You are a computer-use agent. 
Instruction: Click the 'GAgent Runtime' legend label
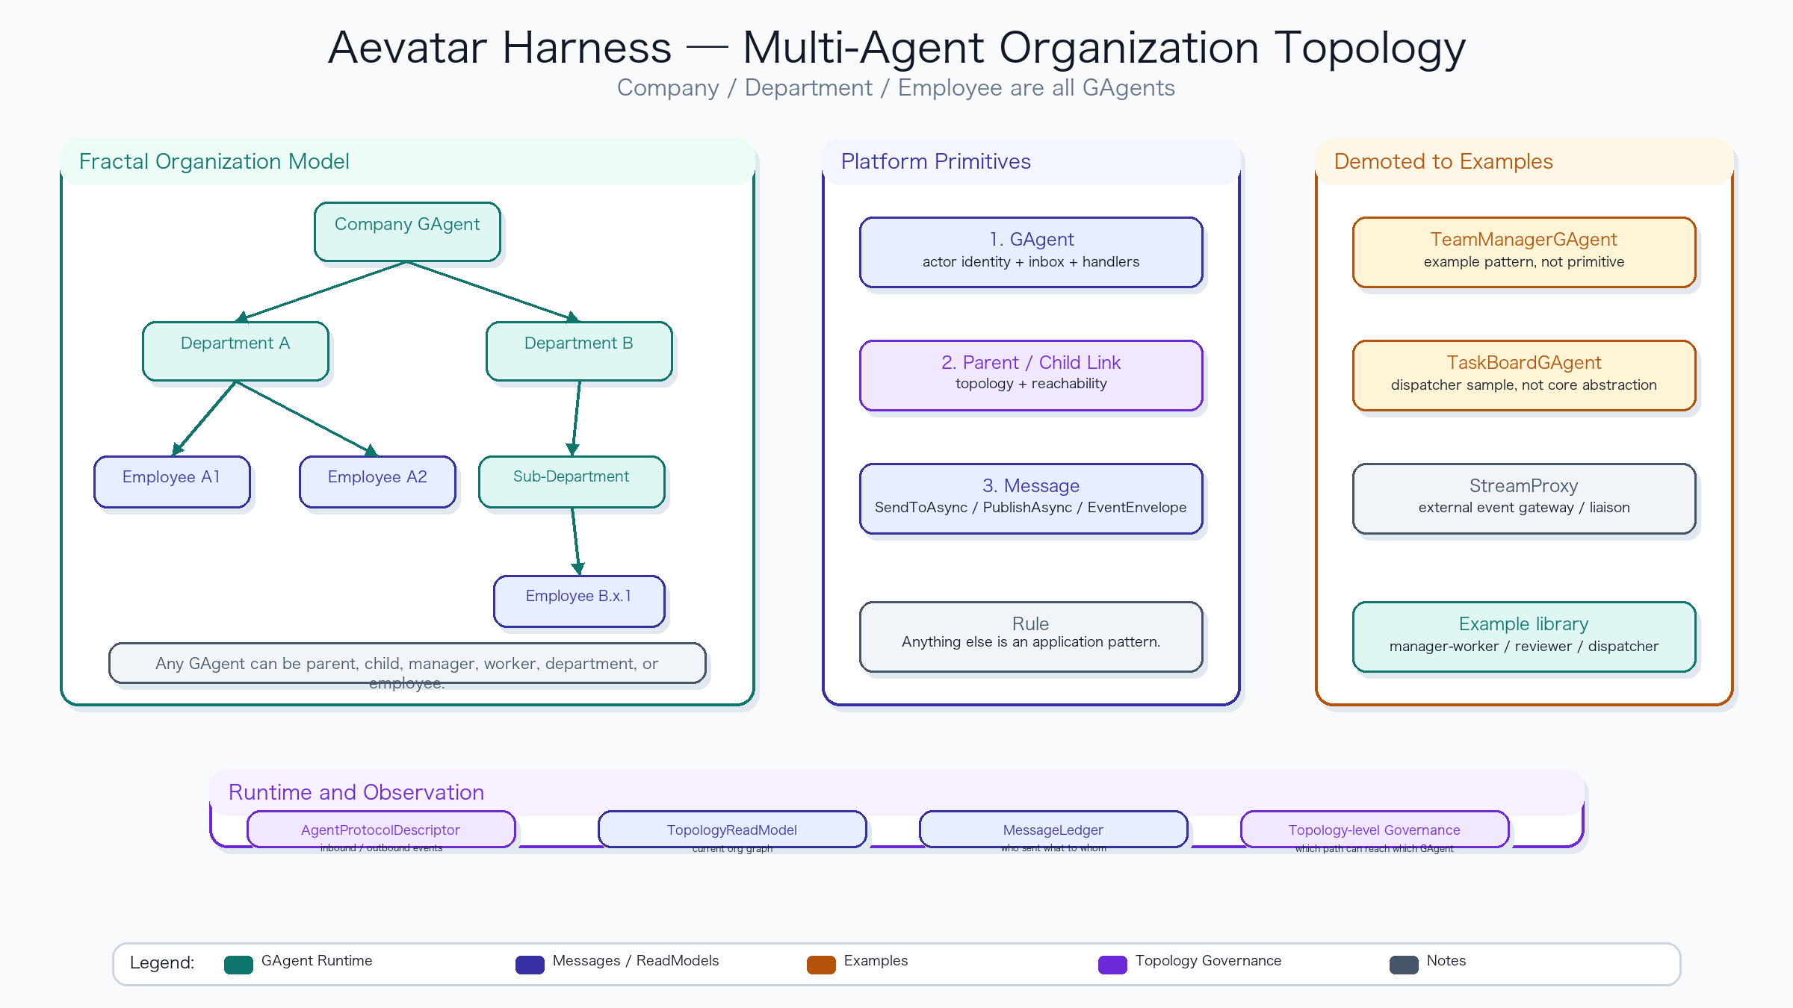317,961
